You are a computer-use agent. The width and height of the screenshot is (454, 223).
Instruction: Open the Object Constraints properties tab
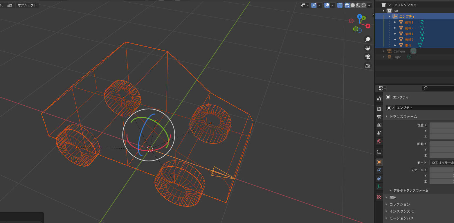click(379, 178)
